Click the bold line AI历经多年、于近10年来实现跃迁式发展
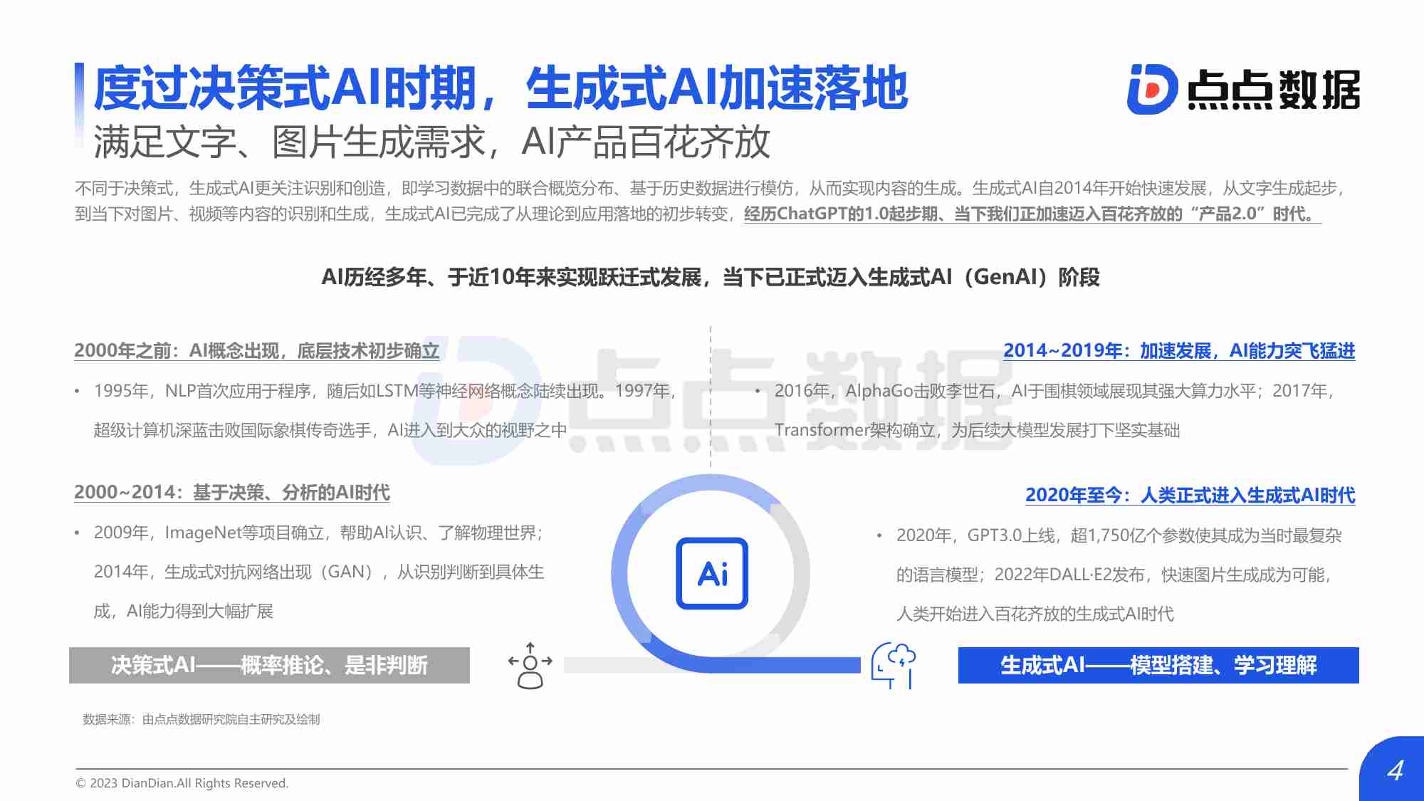 pyautogui.click(x=711, y=276)
